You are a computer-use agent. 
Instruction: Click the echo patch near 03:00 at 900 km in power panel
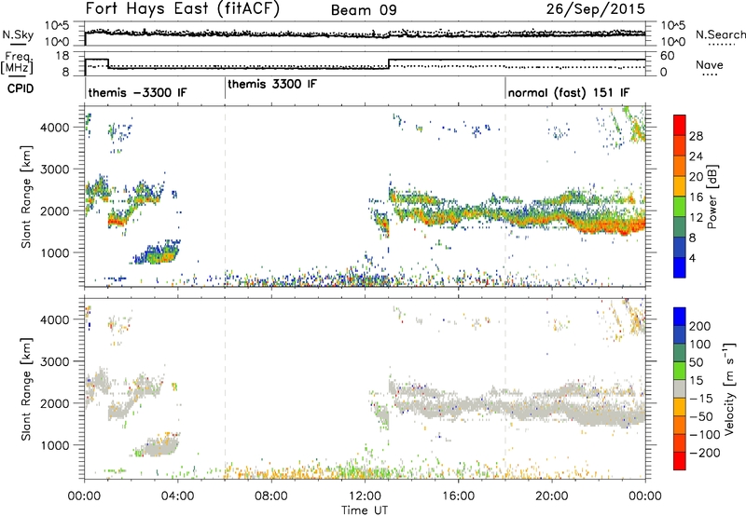157,254
